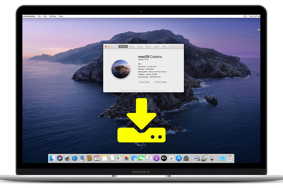Close the About This Mac window
This screenshot has width=283, height=188.
pos(106,46)
